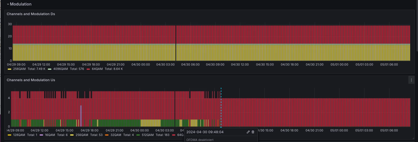Click the Modulation row title
The image size is (418, 142).
(x=21, y=4)
